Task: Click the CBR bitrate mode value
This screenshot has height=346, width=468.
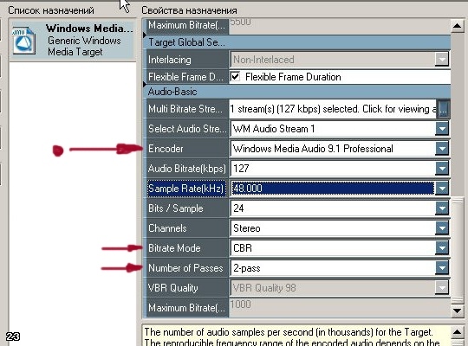Action: [x=333, y=248]
